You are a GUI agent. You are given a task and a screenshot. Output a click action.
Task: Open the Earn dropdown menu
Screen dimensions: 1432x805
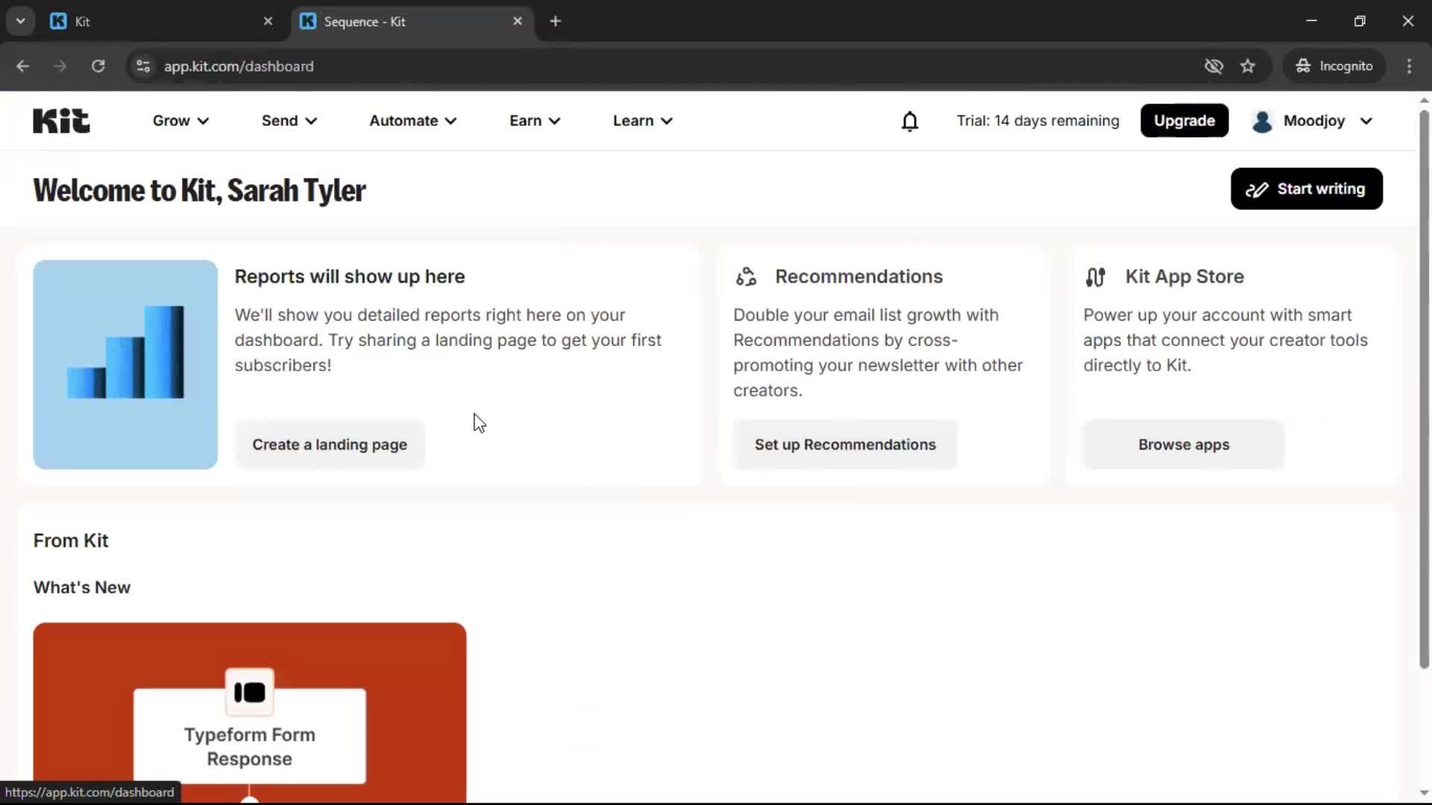coord(535,121)
